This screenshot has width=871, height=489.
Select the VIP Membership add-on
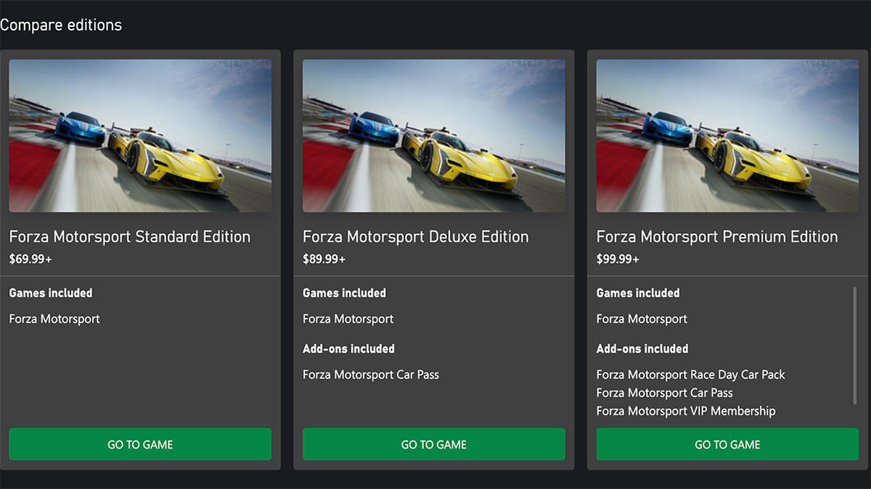pyautogui.click(x=687, y=411)
